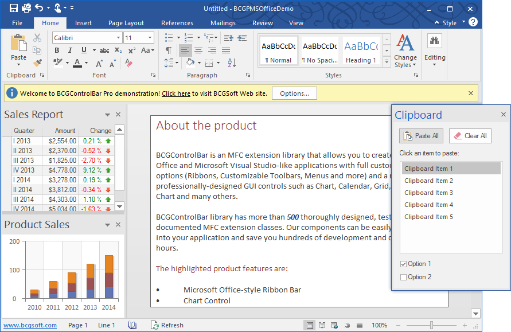
Task: Click the Paste clipboard icon in ribbon
Action: click(x=18, y=43)
